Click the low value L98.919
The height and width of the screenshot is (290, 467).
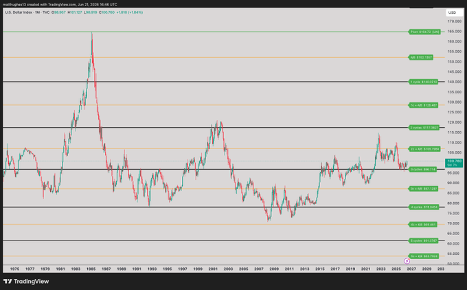tap(90, 12)
